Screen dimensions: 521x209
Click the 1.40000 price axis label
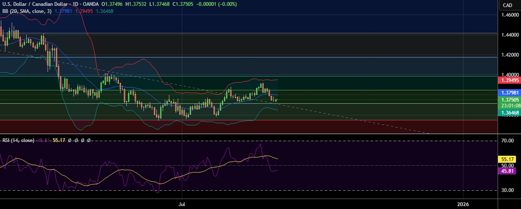pos(510,75)
